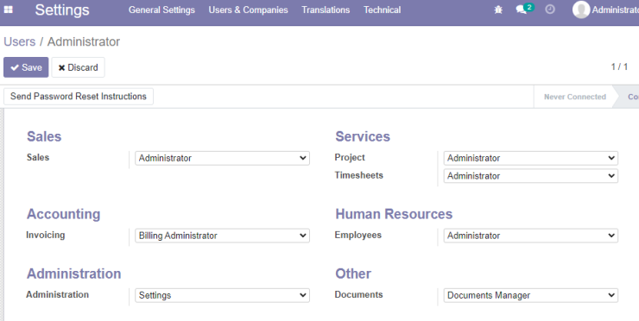This screenshot has width=639, height=321.
Task: Open the apps grid menu icon
Action: [x=8, y=9]
